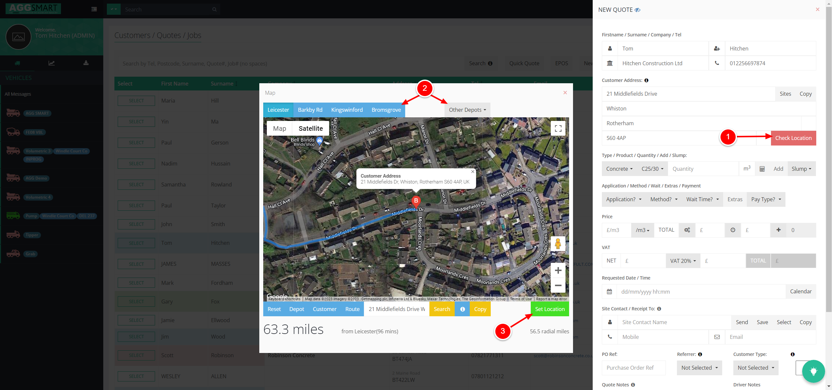The height and width of the screenshot is (390, 832).
Task: Open the quantity calculator icon
Action: coord(762,169)
